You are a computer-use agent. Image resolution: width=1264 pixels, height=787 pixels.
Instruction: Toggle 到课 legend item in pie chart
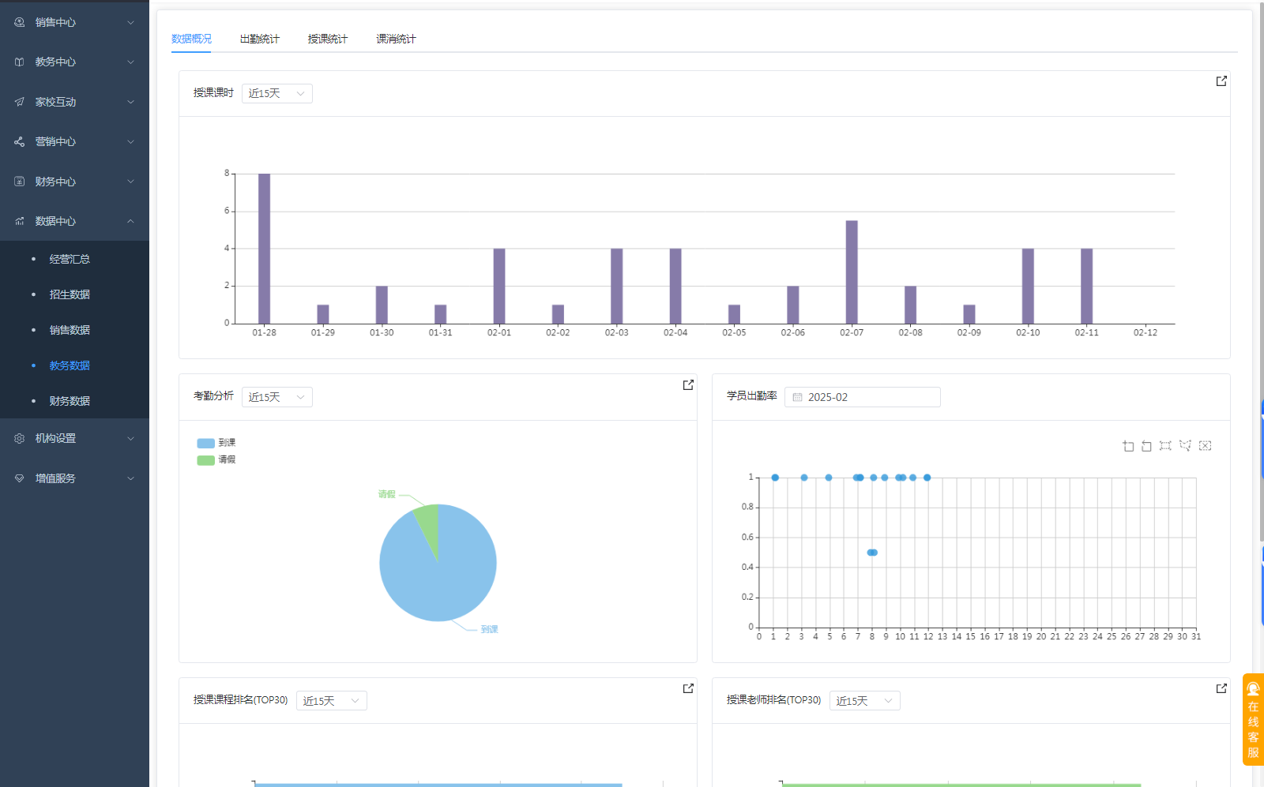[216, 443]
